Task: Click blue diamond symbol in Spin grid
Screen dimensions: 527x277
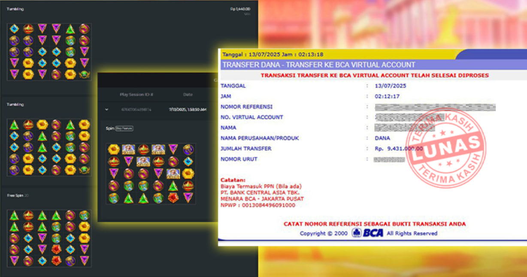Action: coord(188,161)
